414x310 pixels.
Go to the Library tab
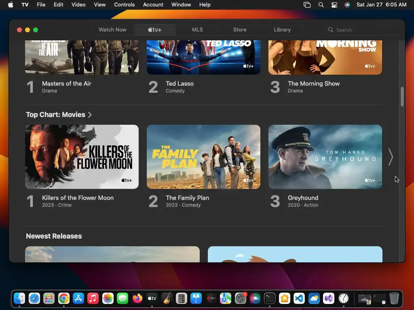tap(282, 30)
